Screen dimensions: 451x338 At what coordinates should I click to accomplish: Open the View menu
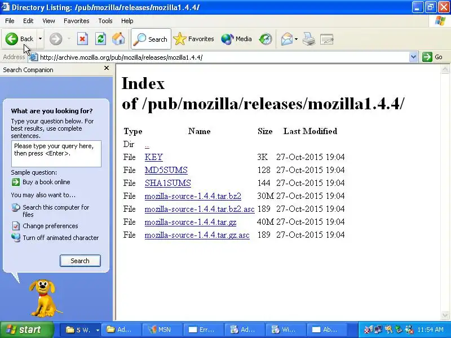tap(48, 21)
